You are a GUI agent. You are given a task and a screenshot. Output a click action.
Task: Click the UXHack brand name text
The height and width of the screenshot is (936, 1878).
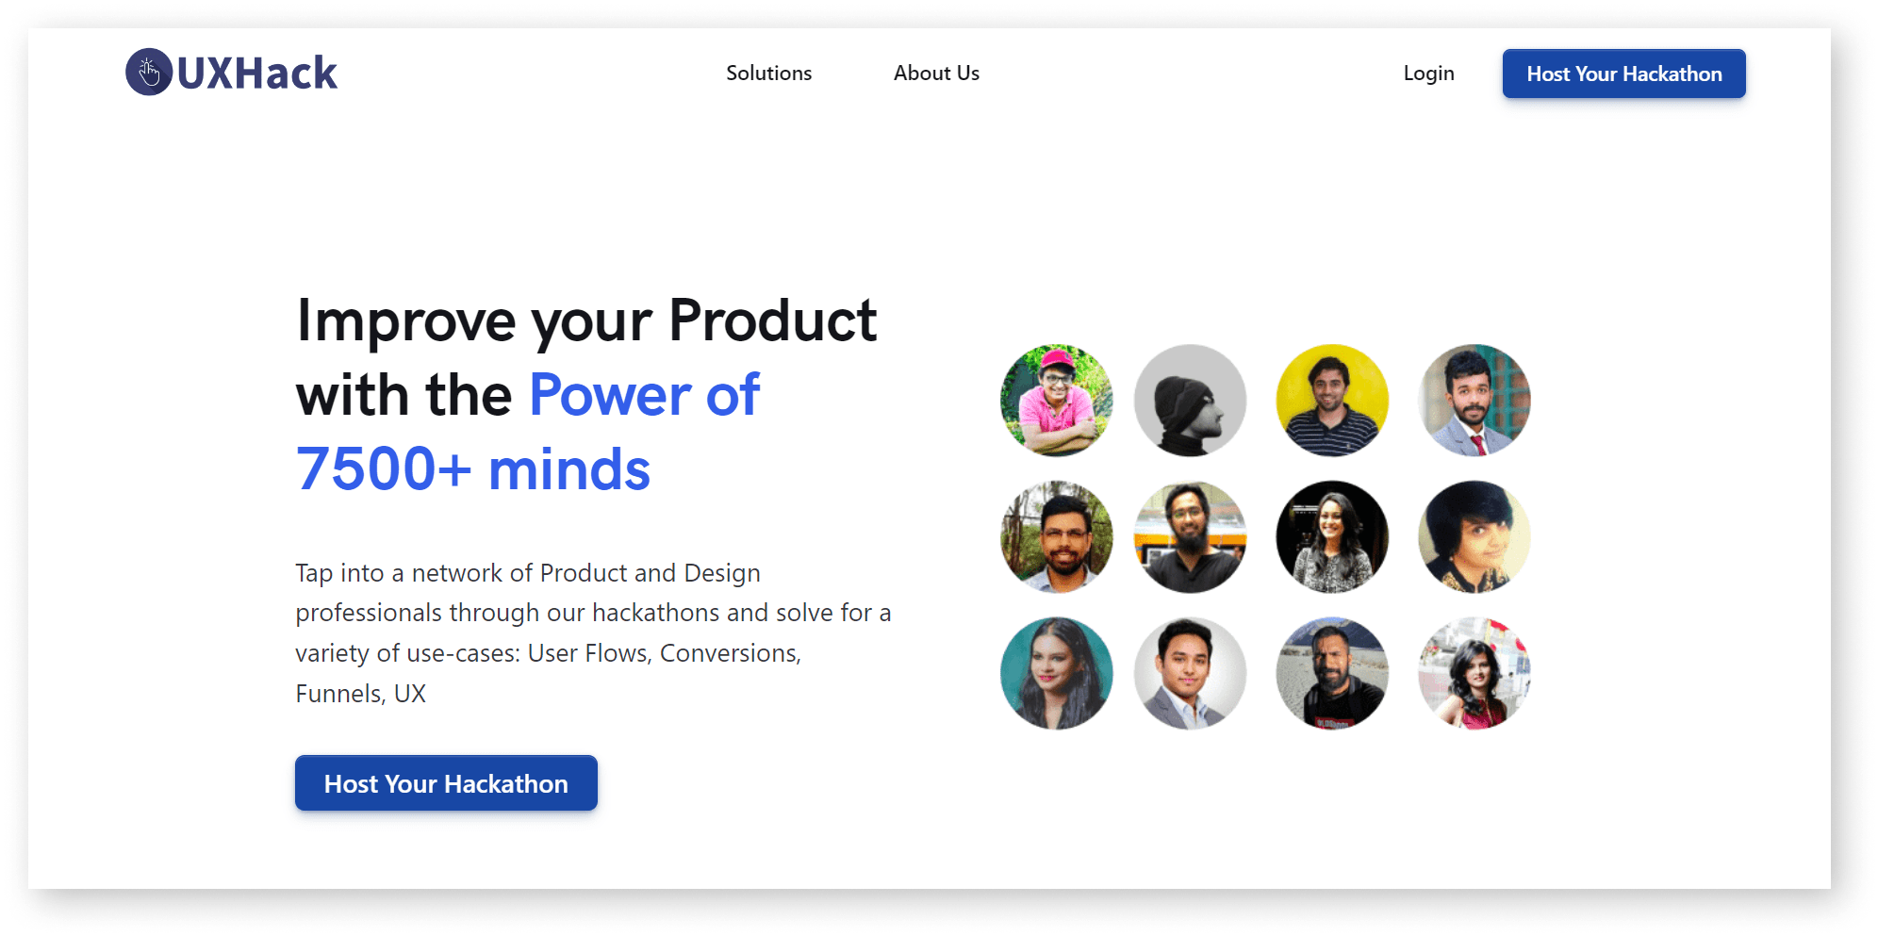(256, 73)
